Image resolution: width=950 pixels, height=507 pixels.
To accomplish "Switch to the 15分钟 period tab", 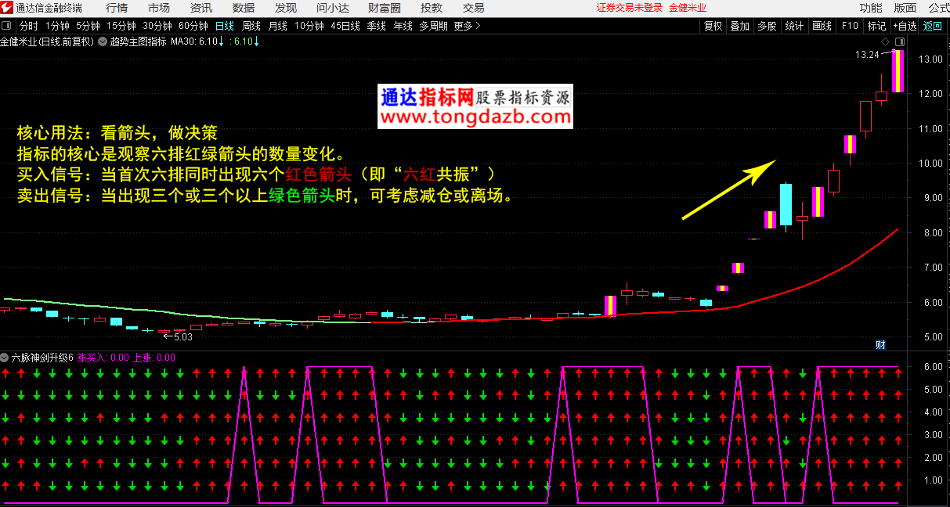I will 121,26.
